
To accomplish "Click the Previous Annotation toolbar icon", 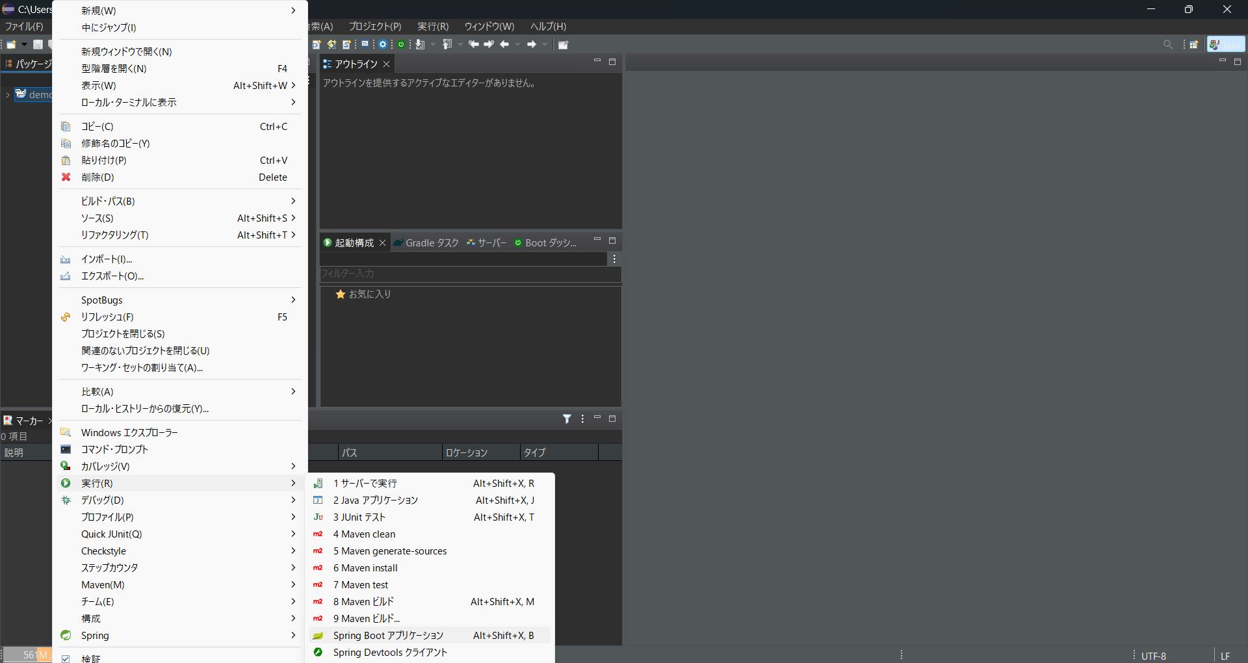I will [447, 45].
